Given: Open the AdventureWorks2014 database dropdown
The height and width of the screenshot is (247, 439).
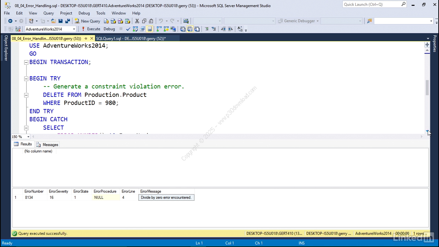Looking at the screenshot, I should (x=74, y=29).
